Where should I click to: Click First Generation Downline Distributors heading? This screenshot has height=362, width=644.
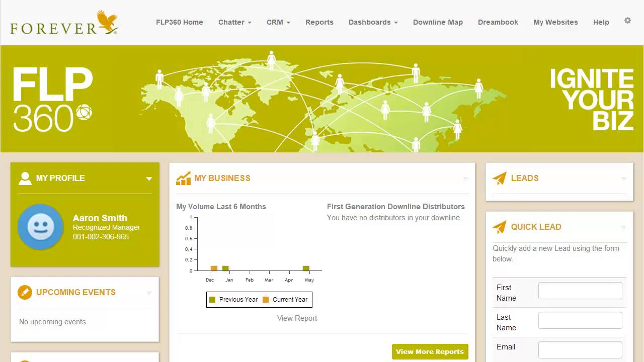click(x=396, y=207)
